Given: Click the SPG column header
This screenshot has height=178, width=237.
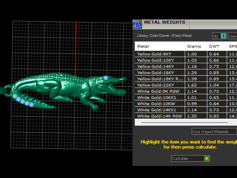Looking at the screenshot, I should pyautogui.click(x=232, y=46).
